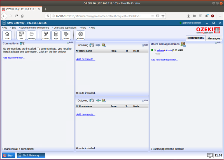Open the Ozeki Start menu button
224x160 pixels.
pyautogui.click(x=9, y=155)
